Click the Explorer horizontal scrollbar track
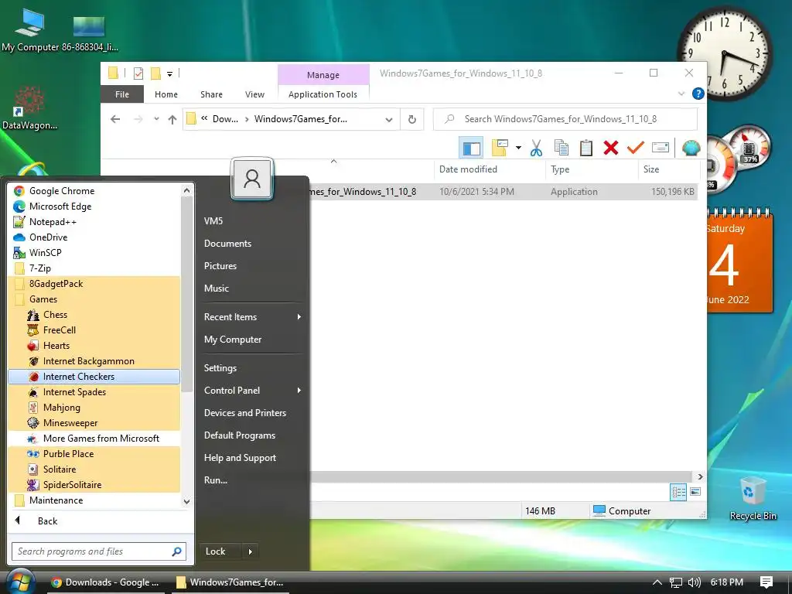This screenshot has width=792, height=594. [500, 476]
